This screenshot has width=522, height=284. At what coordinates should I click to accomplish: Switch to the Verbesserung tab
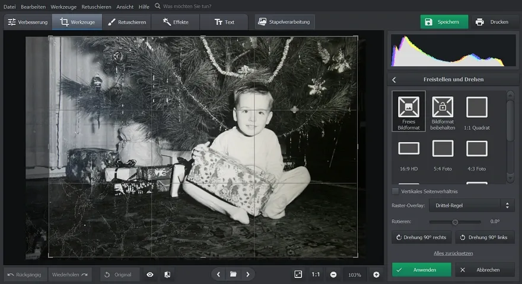pos(28,22)
